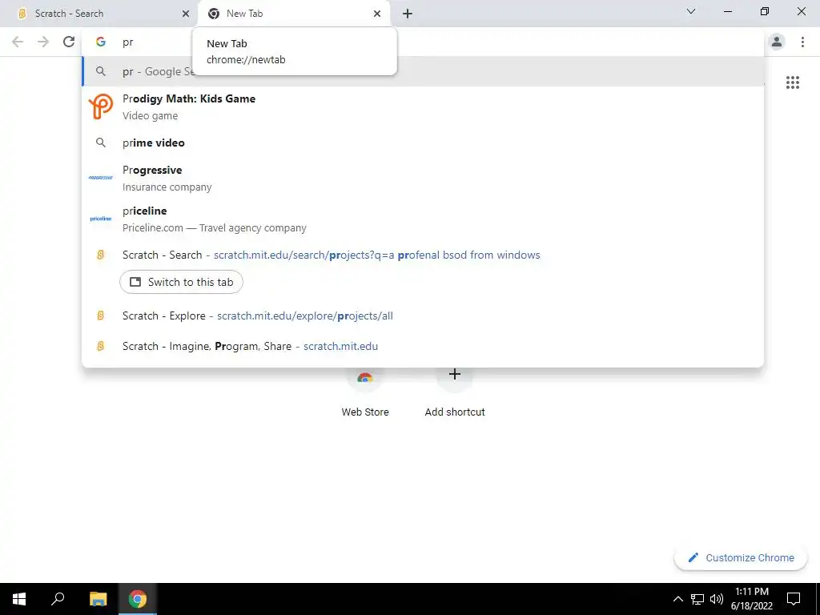Open Customize Chrome
Viewport: 820px width, 615px height.
pyautogui.click(x=741, y=557)
